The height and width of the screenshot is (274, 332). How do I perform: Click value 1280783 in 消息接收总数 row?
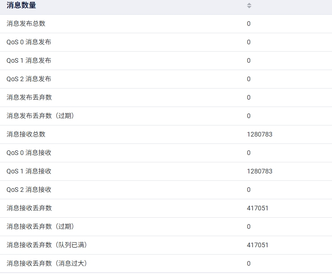pyautogui.click(x=259, y=134)
